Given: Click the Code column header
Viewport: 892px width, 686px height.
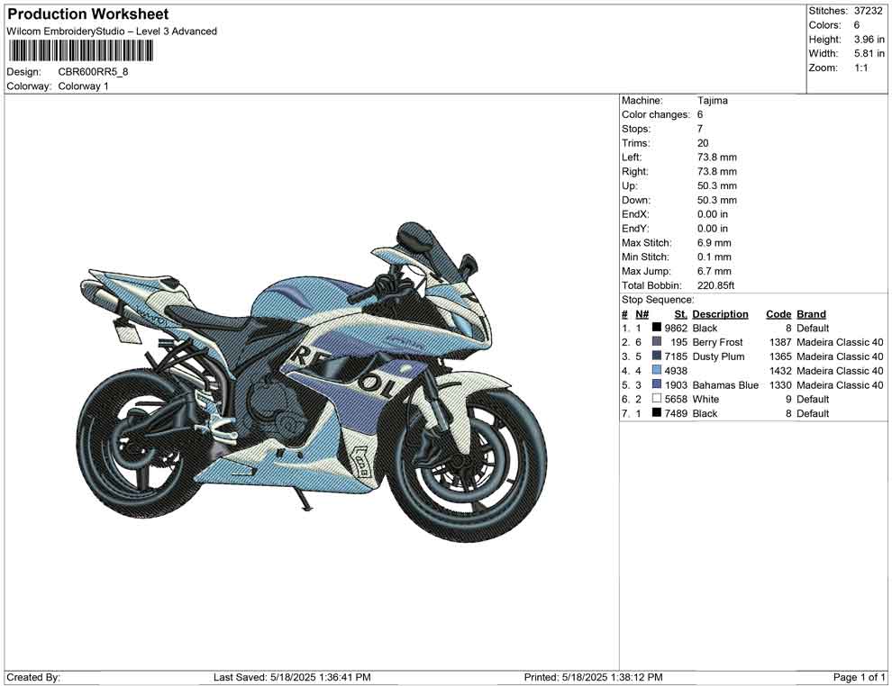Looking at the screenshot, I should 778,314.
